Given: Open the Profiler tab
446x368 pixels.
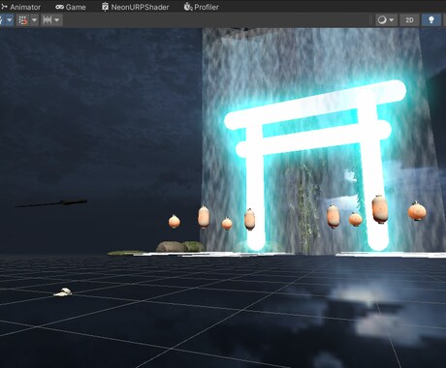Looking at the screenshot, I should (x=201, y=7).
